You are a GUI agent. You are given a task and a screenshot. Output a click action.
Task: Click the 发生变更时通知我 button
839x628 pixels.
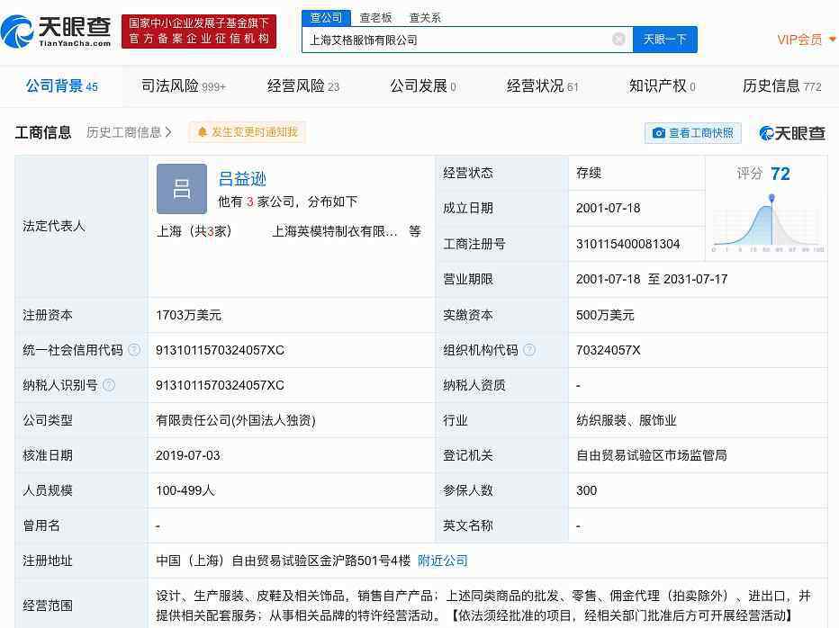(247, 132)
